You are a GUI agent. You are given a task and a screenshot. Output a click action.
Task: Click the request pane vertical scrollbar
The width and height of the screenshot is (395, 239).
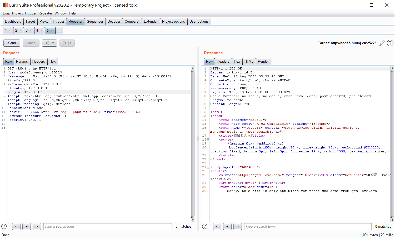pos(193,144)
